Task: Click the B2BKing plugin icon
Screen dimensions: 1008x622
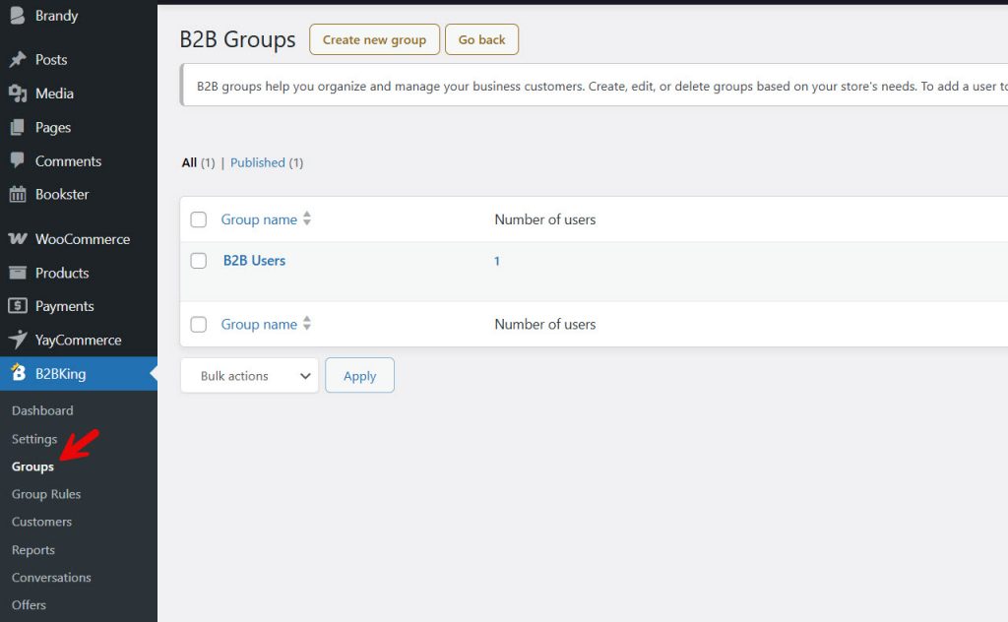Action: tap(18, 374)
